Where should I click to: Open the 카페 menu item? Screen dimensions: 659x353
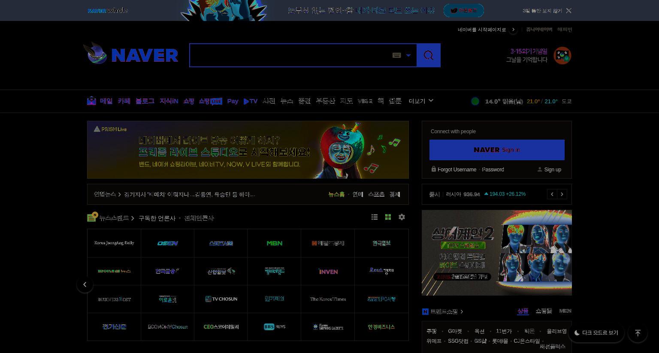click(124, 101)
